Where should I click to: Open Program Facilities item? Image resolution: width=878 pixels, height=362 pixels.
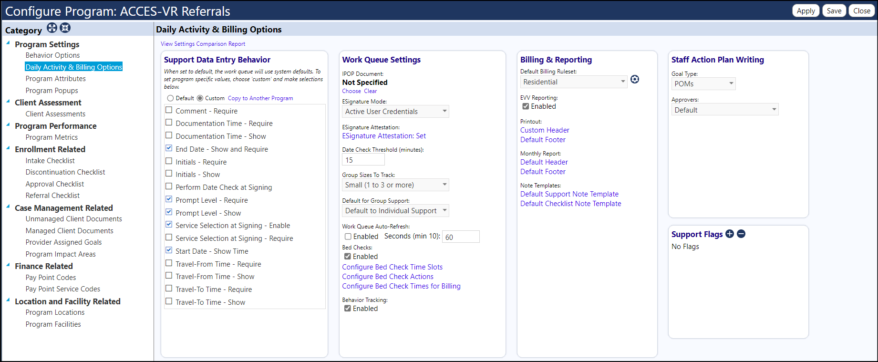(53, 324)
